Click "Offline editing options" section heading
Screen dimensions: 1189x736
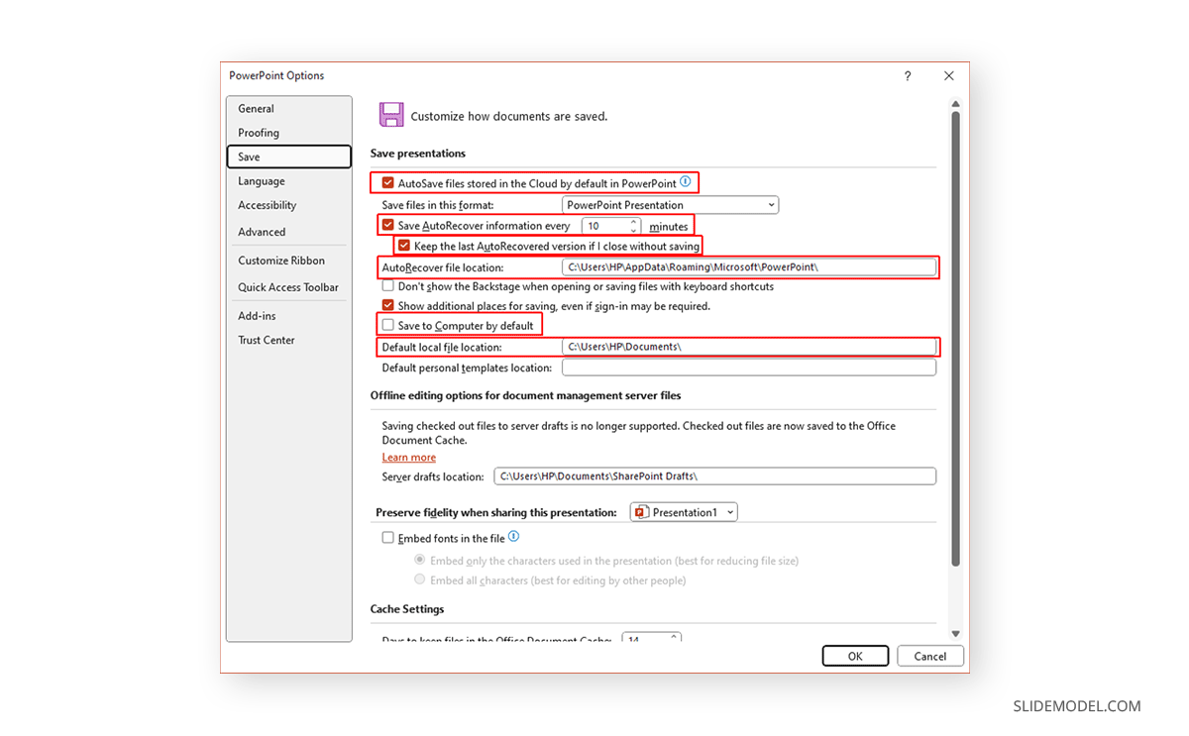pos(526,395)
